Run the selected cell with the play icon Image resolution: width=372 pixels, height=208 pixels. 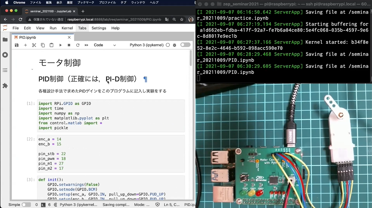coord(61,45)
